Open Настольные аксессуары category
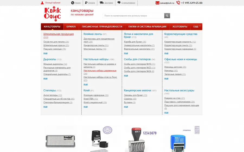 pos(179,90)
